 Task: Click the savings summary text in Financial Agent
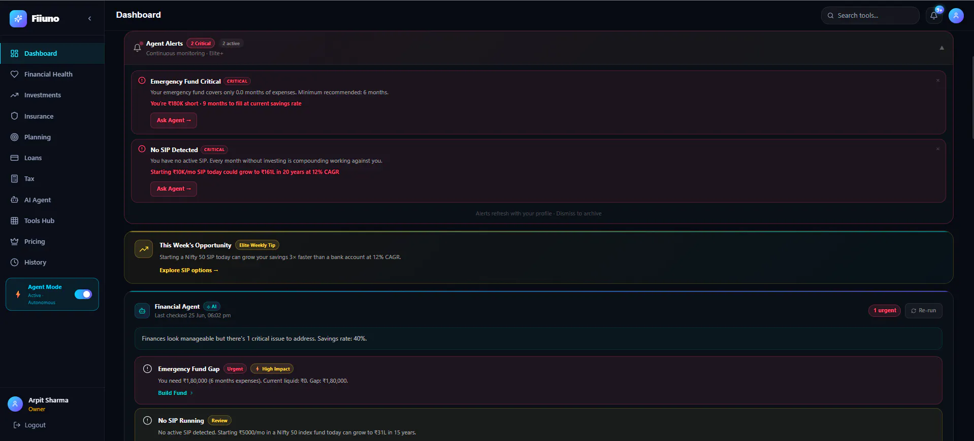point(254,339)
